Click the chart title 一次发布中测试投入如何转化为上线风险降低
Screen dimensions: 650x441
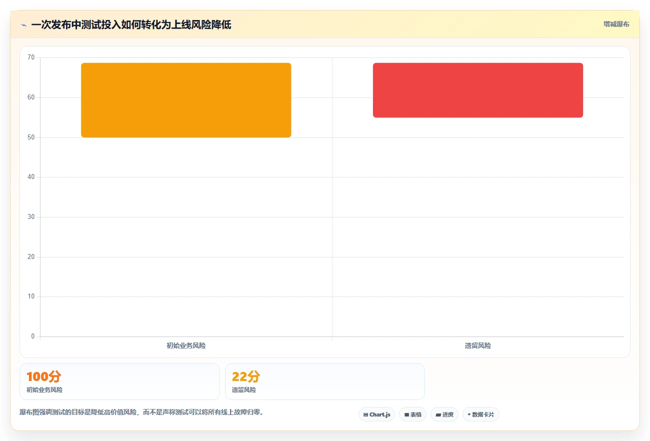tap(131, 24)
